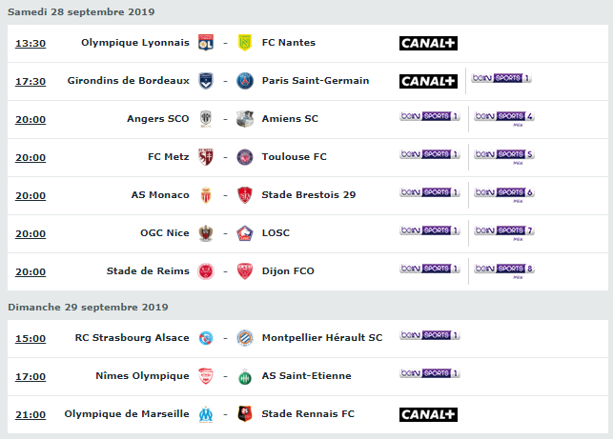Screen dimensions: 613x439
Task: Click the Stade Rennais FC crest
Action: click(245, 414)
